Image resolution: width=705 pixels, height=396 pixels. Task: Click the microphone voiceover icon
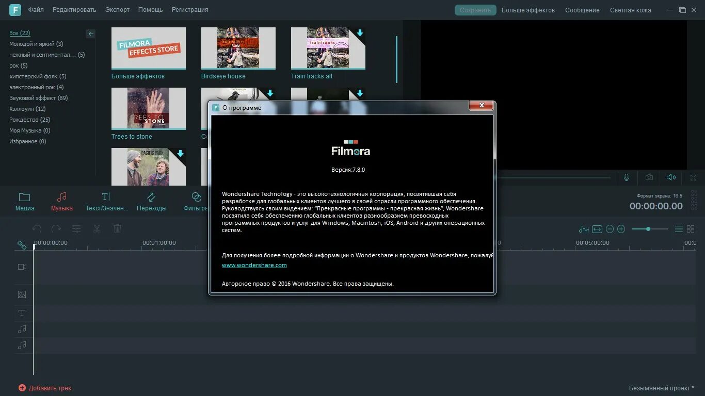[627, 177]
